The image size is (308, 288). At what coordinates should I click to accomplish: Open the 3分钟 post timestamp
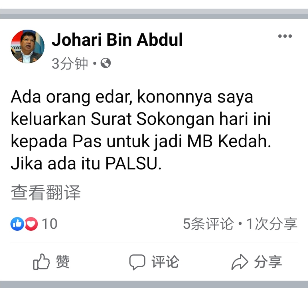[70, 63]
